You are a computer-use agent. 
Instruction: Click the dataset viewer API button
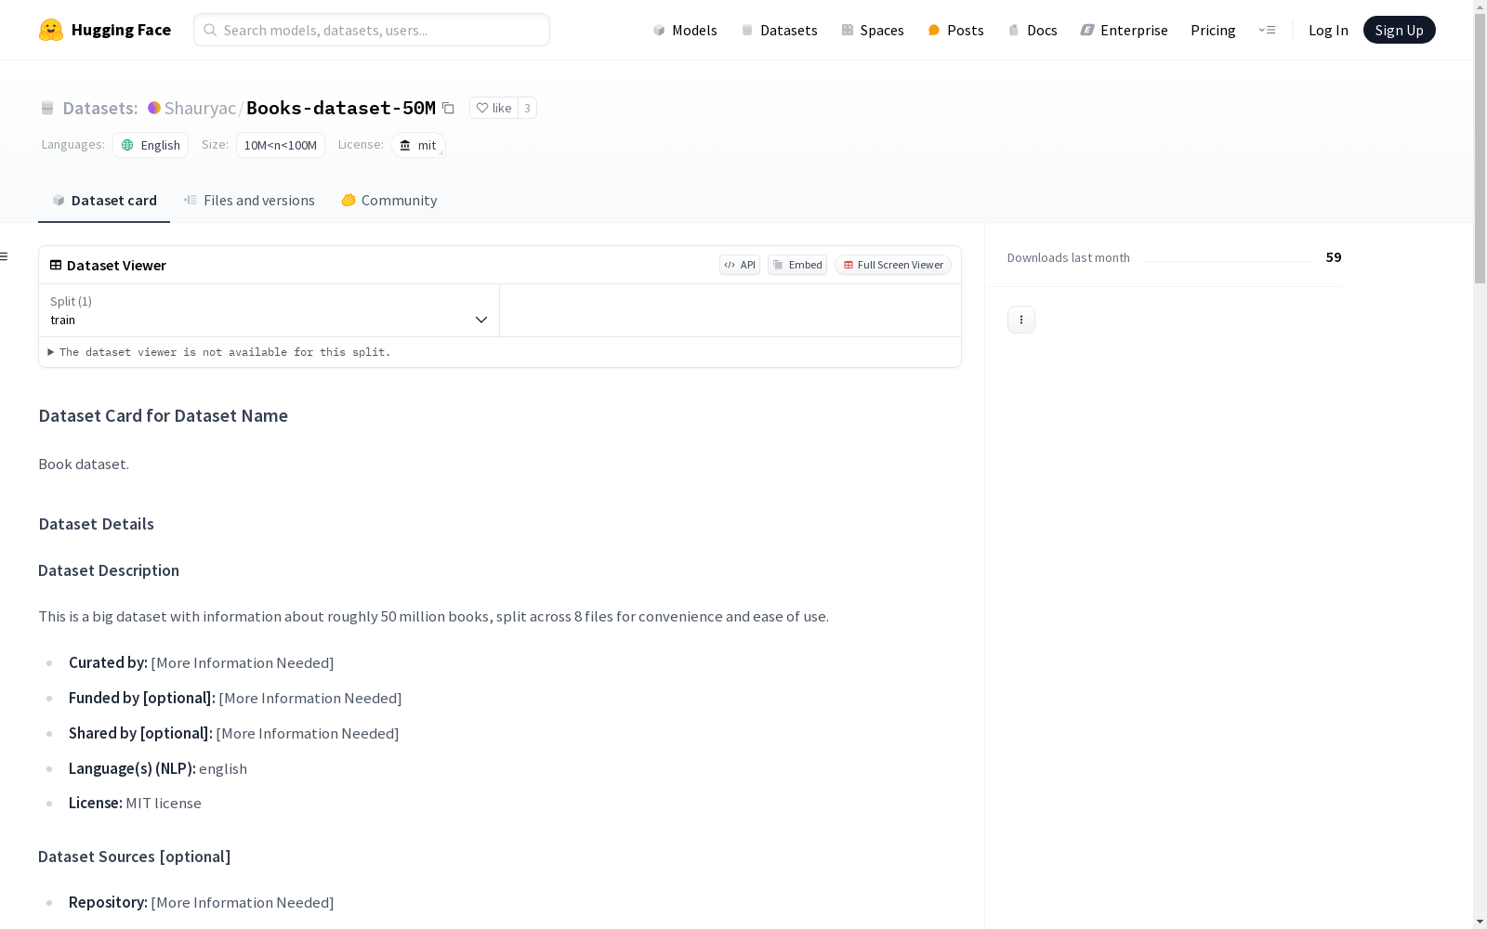click(x=740, y=265)
